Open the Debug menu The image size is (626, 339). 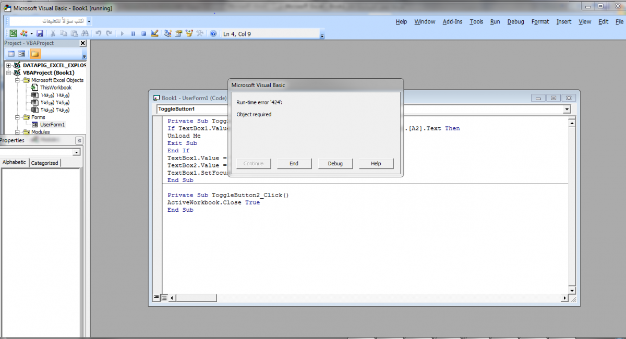coord(515,21)
